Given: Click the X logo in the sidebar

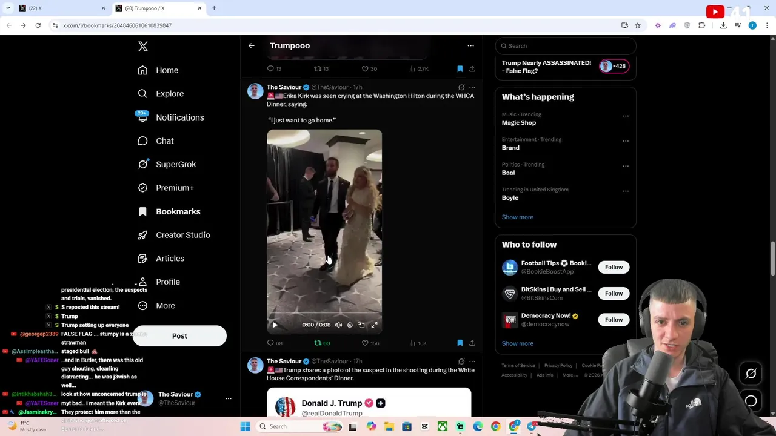Looking at the screenshot, I should [142, 46].
